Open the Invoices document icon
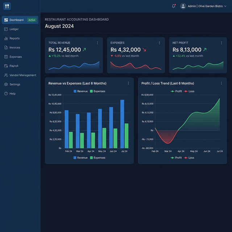The width and height of the screenshot is (232, 232). (6, 47)
